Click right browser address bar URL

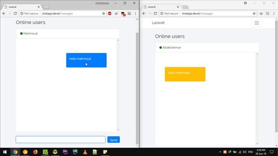pyautogui.click(x=197, y=13)
